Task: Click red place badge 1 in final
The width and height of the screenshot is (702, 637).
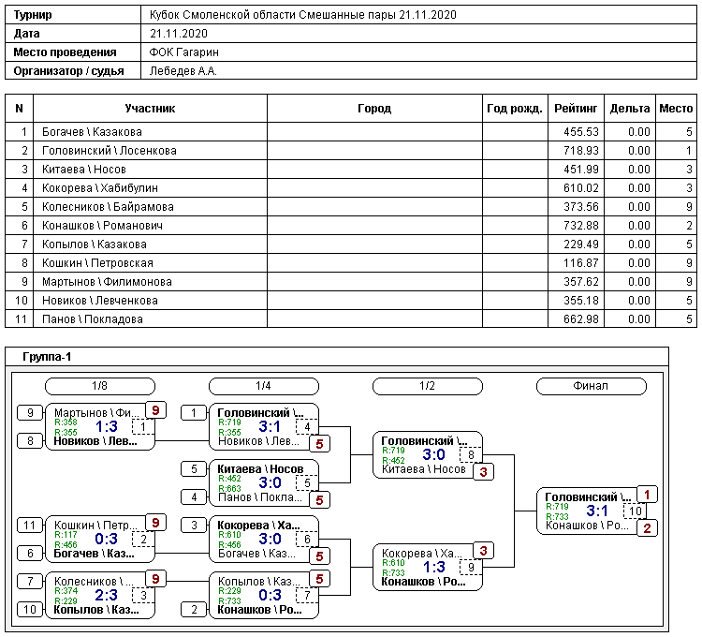Action: pos(648,495)
